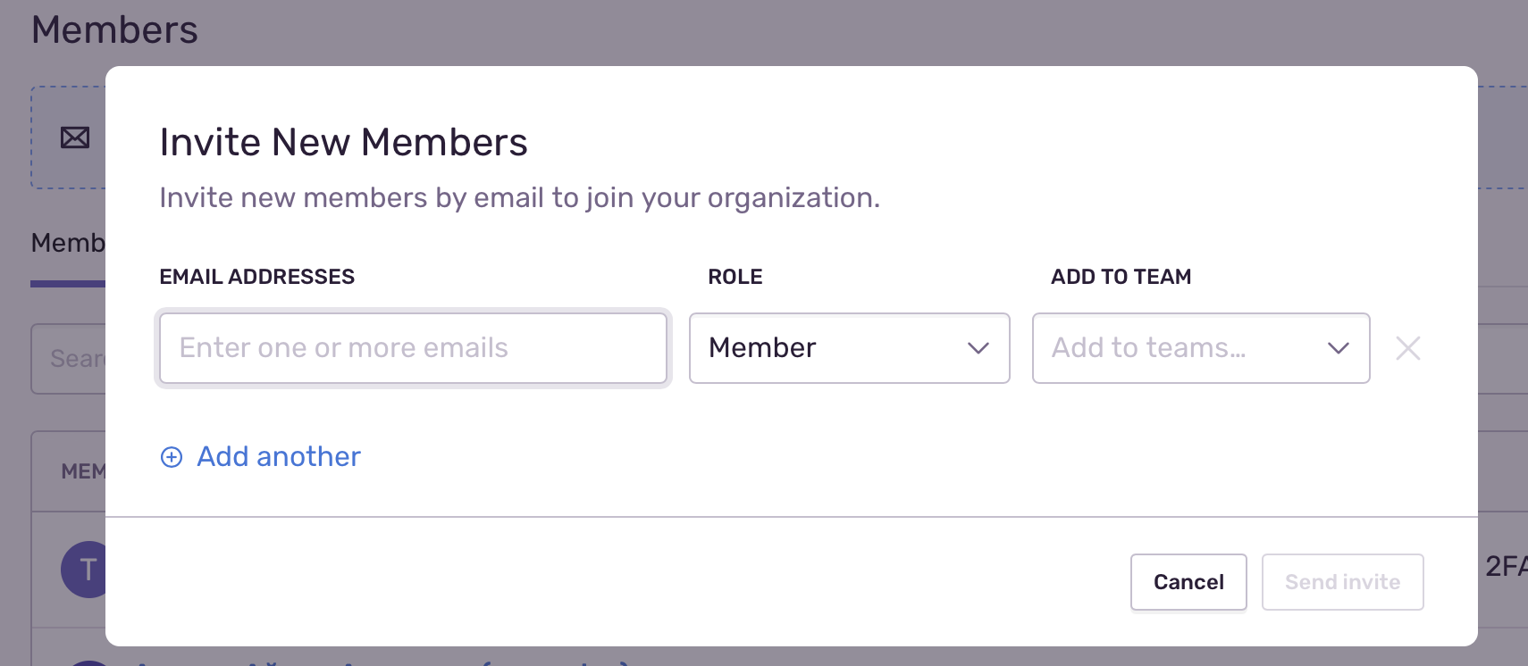The height and width of the screenshot is (666, 1528).
Task: Open the Add to teams dropdown
Action: click(x=1200, y=348)
